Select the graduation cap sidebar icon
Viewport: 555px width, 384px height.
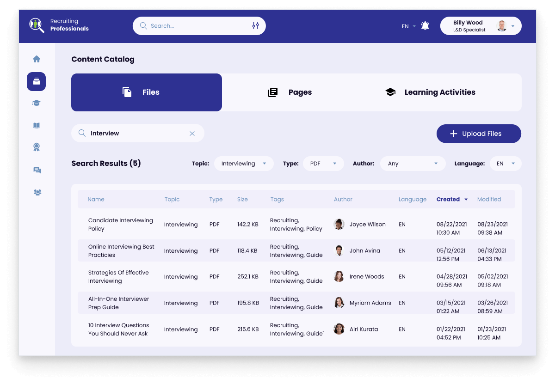click(37, 103)
